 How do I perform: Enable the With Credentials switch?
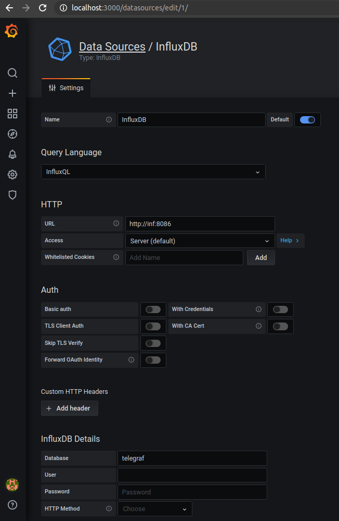point(280,309)
